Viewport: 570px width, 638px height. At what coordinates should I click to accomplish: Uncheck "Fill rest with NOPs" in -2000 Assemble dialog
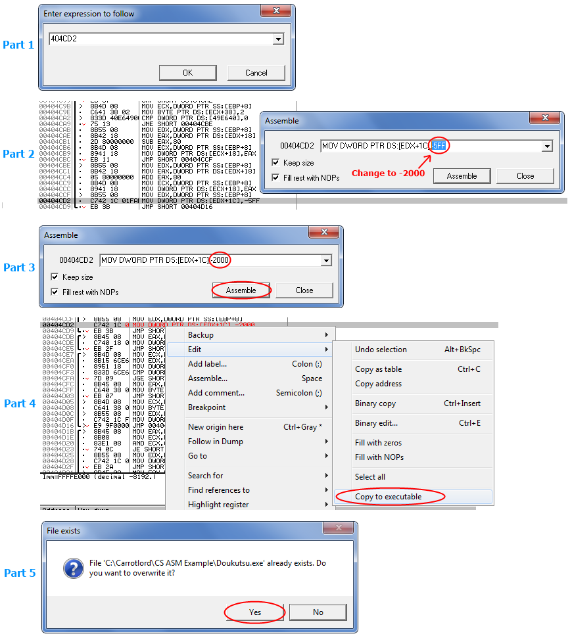(55, 292)
